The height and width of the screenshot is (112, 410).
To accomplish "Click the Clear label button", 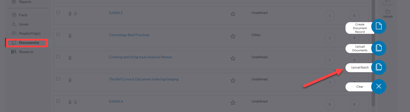I will coord(359,87).
